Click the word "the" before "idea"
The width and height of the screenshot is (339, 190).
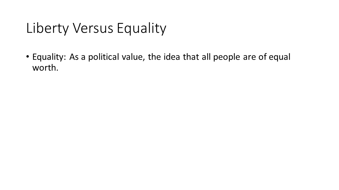[x=154, y=57]
